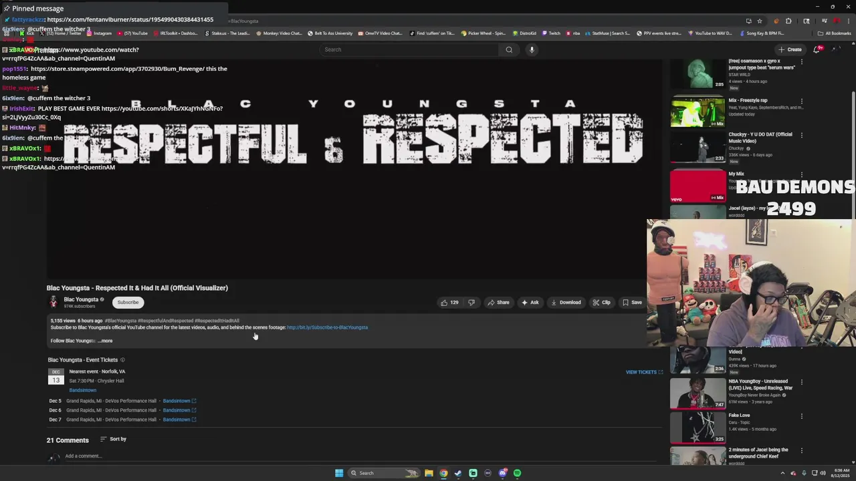Open the Twitch bookmark
856x481 pixels.
[551, 33]
